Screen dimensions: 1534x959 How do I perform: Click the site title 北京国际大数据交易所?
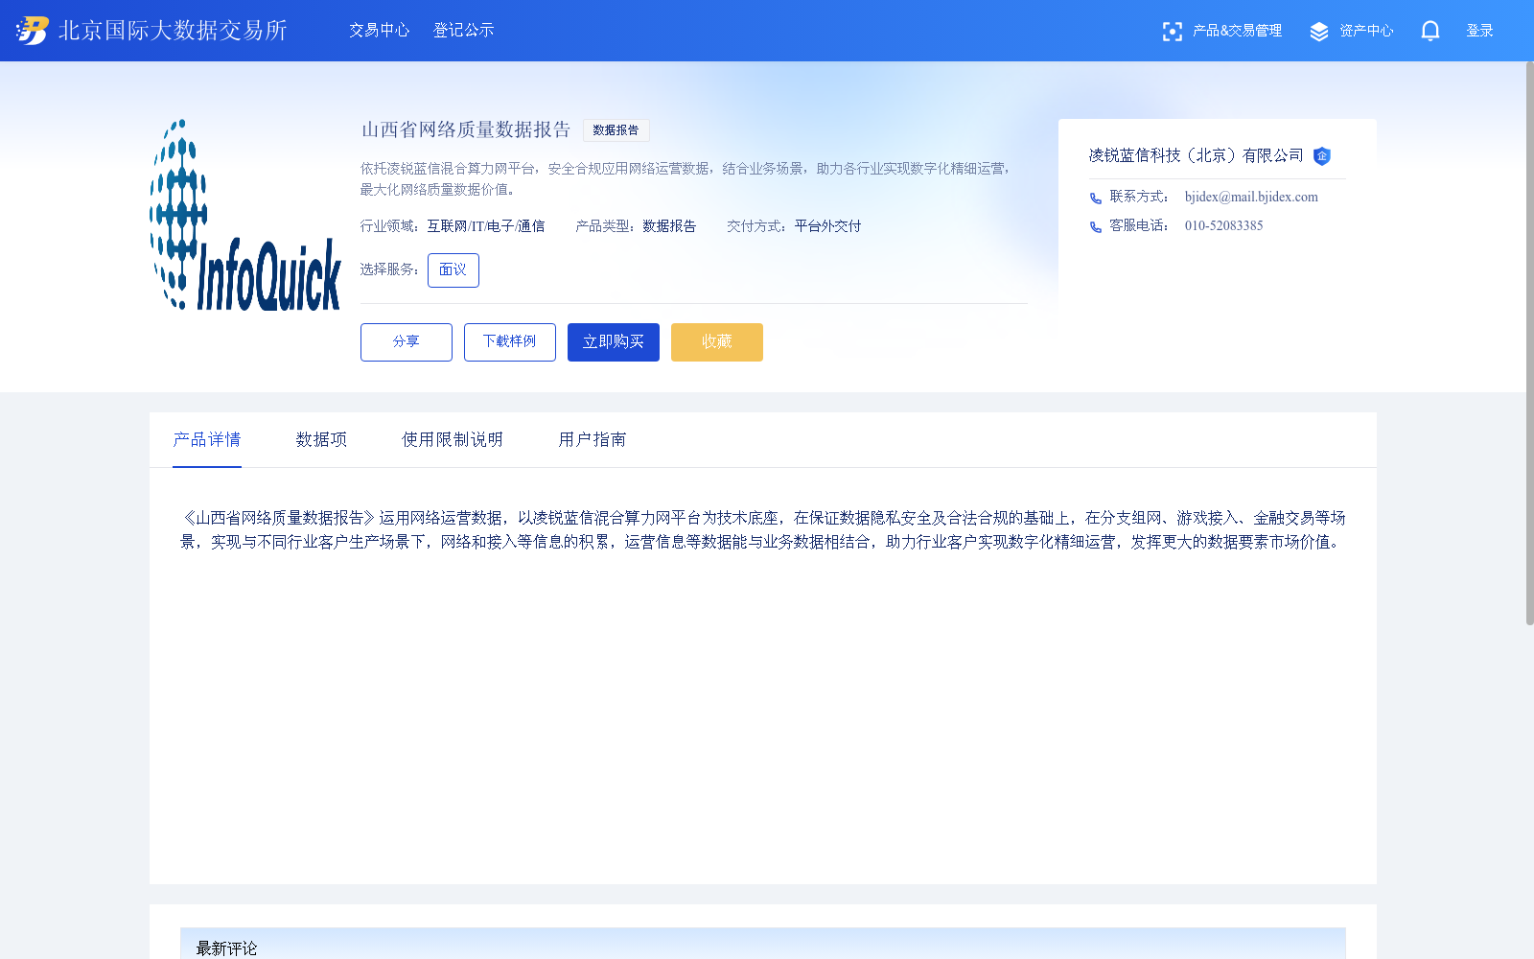pos(173,31)
